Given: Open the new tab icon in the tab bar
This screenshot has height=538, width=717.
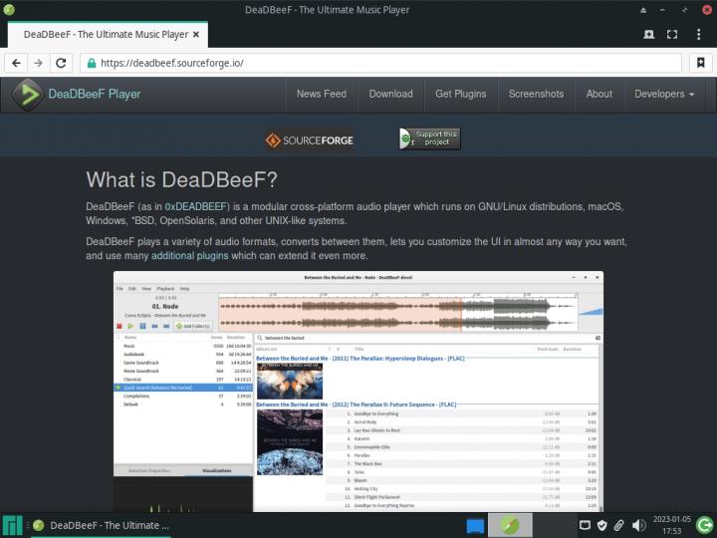Looking at the screenshot, I should [649, 34].
